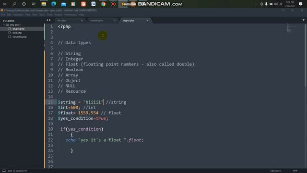Go to next tab with right arrow
The height and width of the screenshot is (173, 307).
[50, 20]
